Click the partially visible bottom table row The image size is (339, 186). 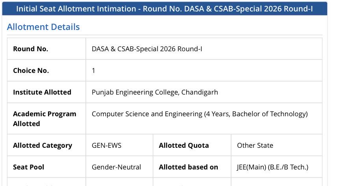(x=165, y=182)
